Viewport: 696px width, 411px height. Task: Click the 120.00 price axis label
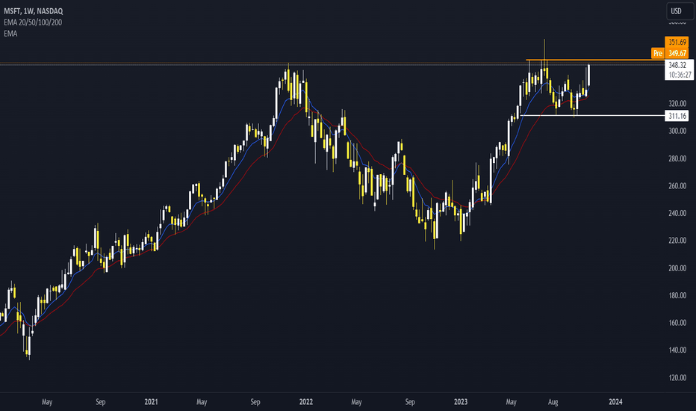pos(677,377)
